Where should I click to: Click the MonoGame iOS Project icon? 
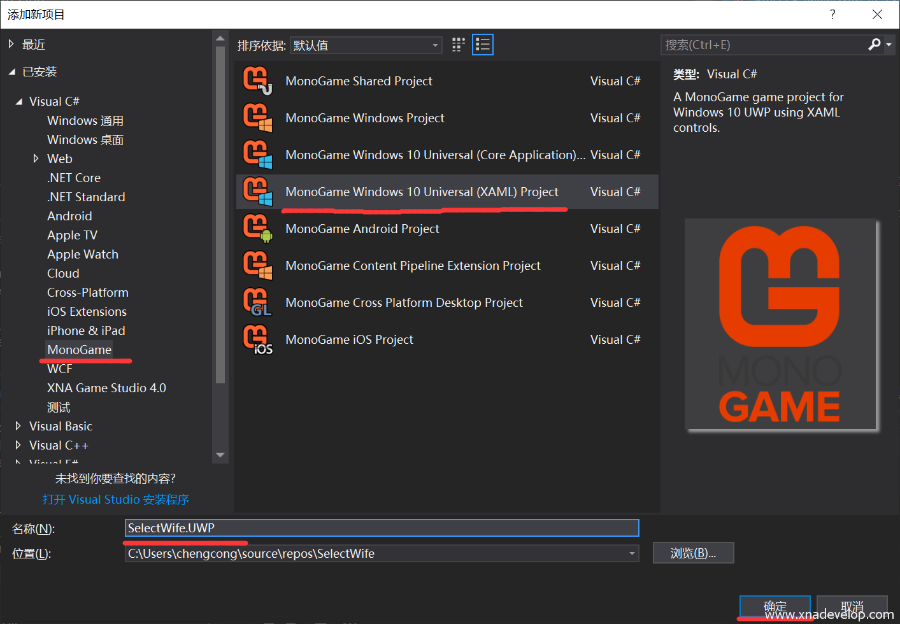coord(257,339)
